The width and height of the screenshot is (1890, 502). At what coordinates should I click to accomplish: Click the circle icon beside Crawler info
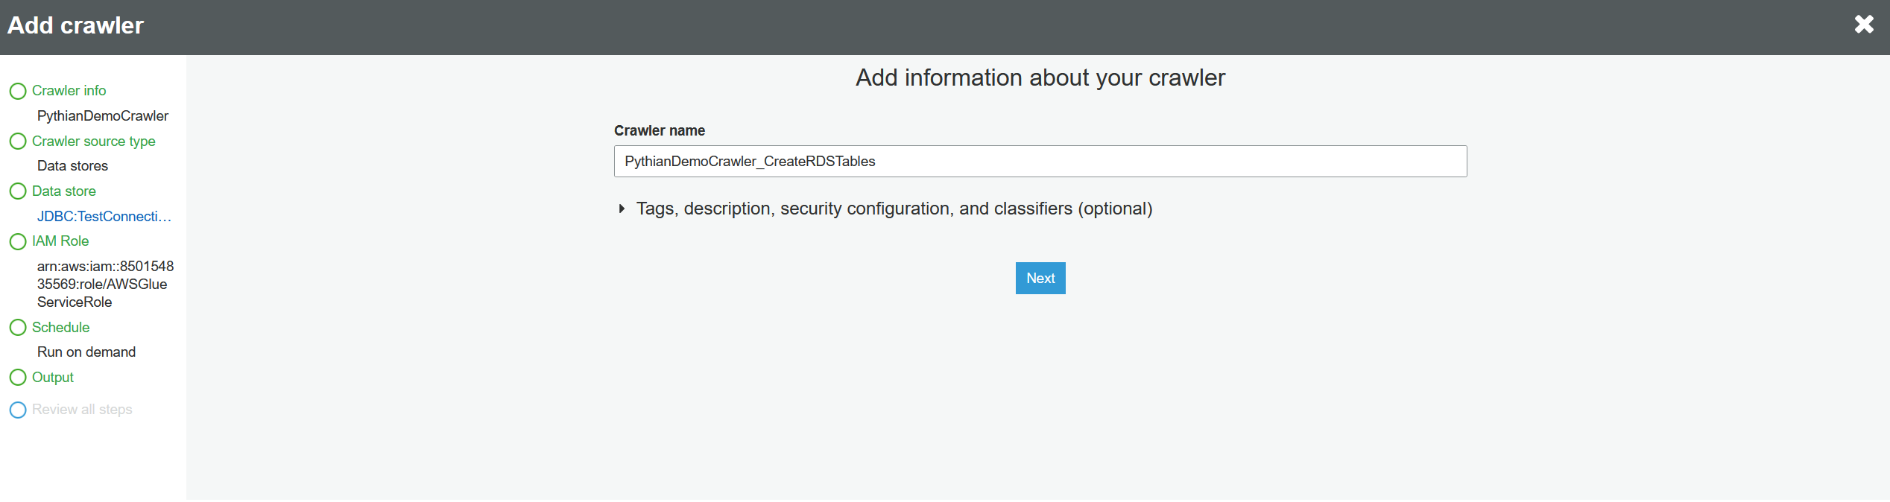tap(18, 91)
